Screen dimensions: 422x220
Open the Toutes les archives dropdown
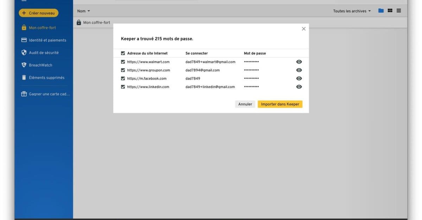coord(352,11)
